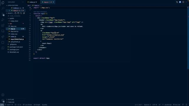
Task: Click Ln 1, Col 1 cursor position
Action: click(139, 105)
